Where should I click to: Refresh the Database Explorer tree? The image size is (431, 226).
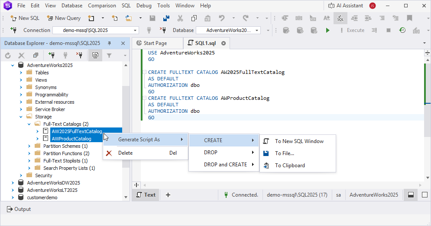[8, 55]
